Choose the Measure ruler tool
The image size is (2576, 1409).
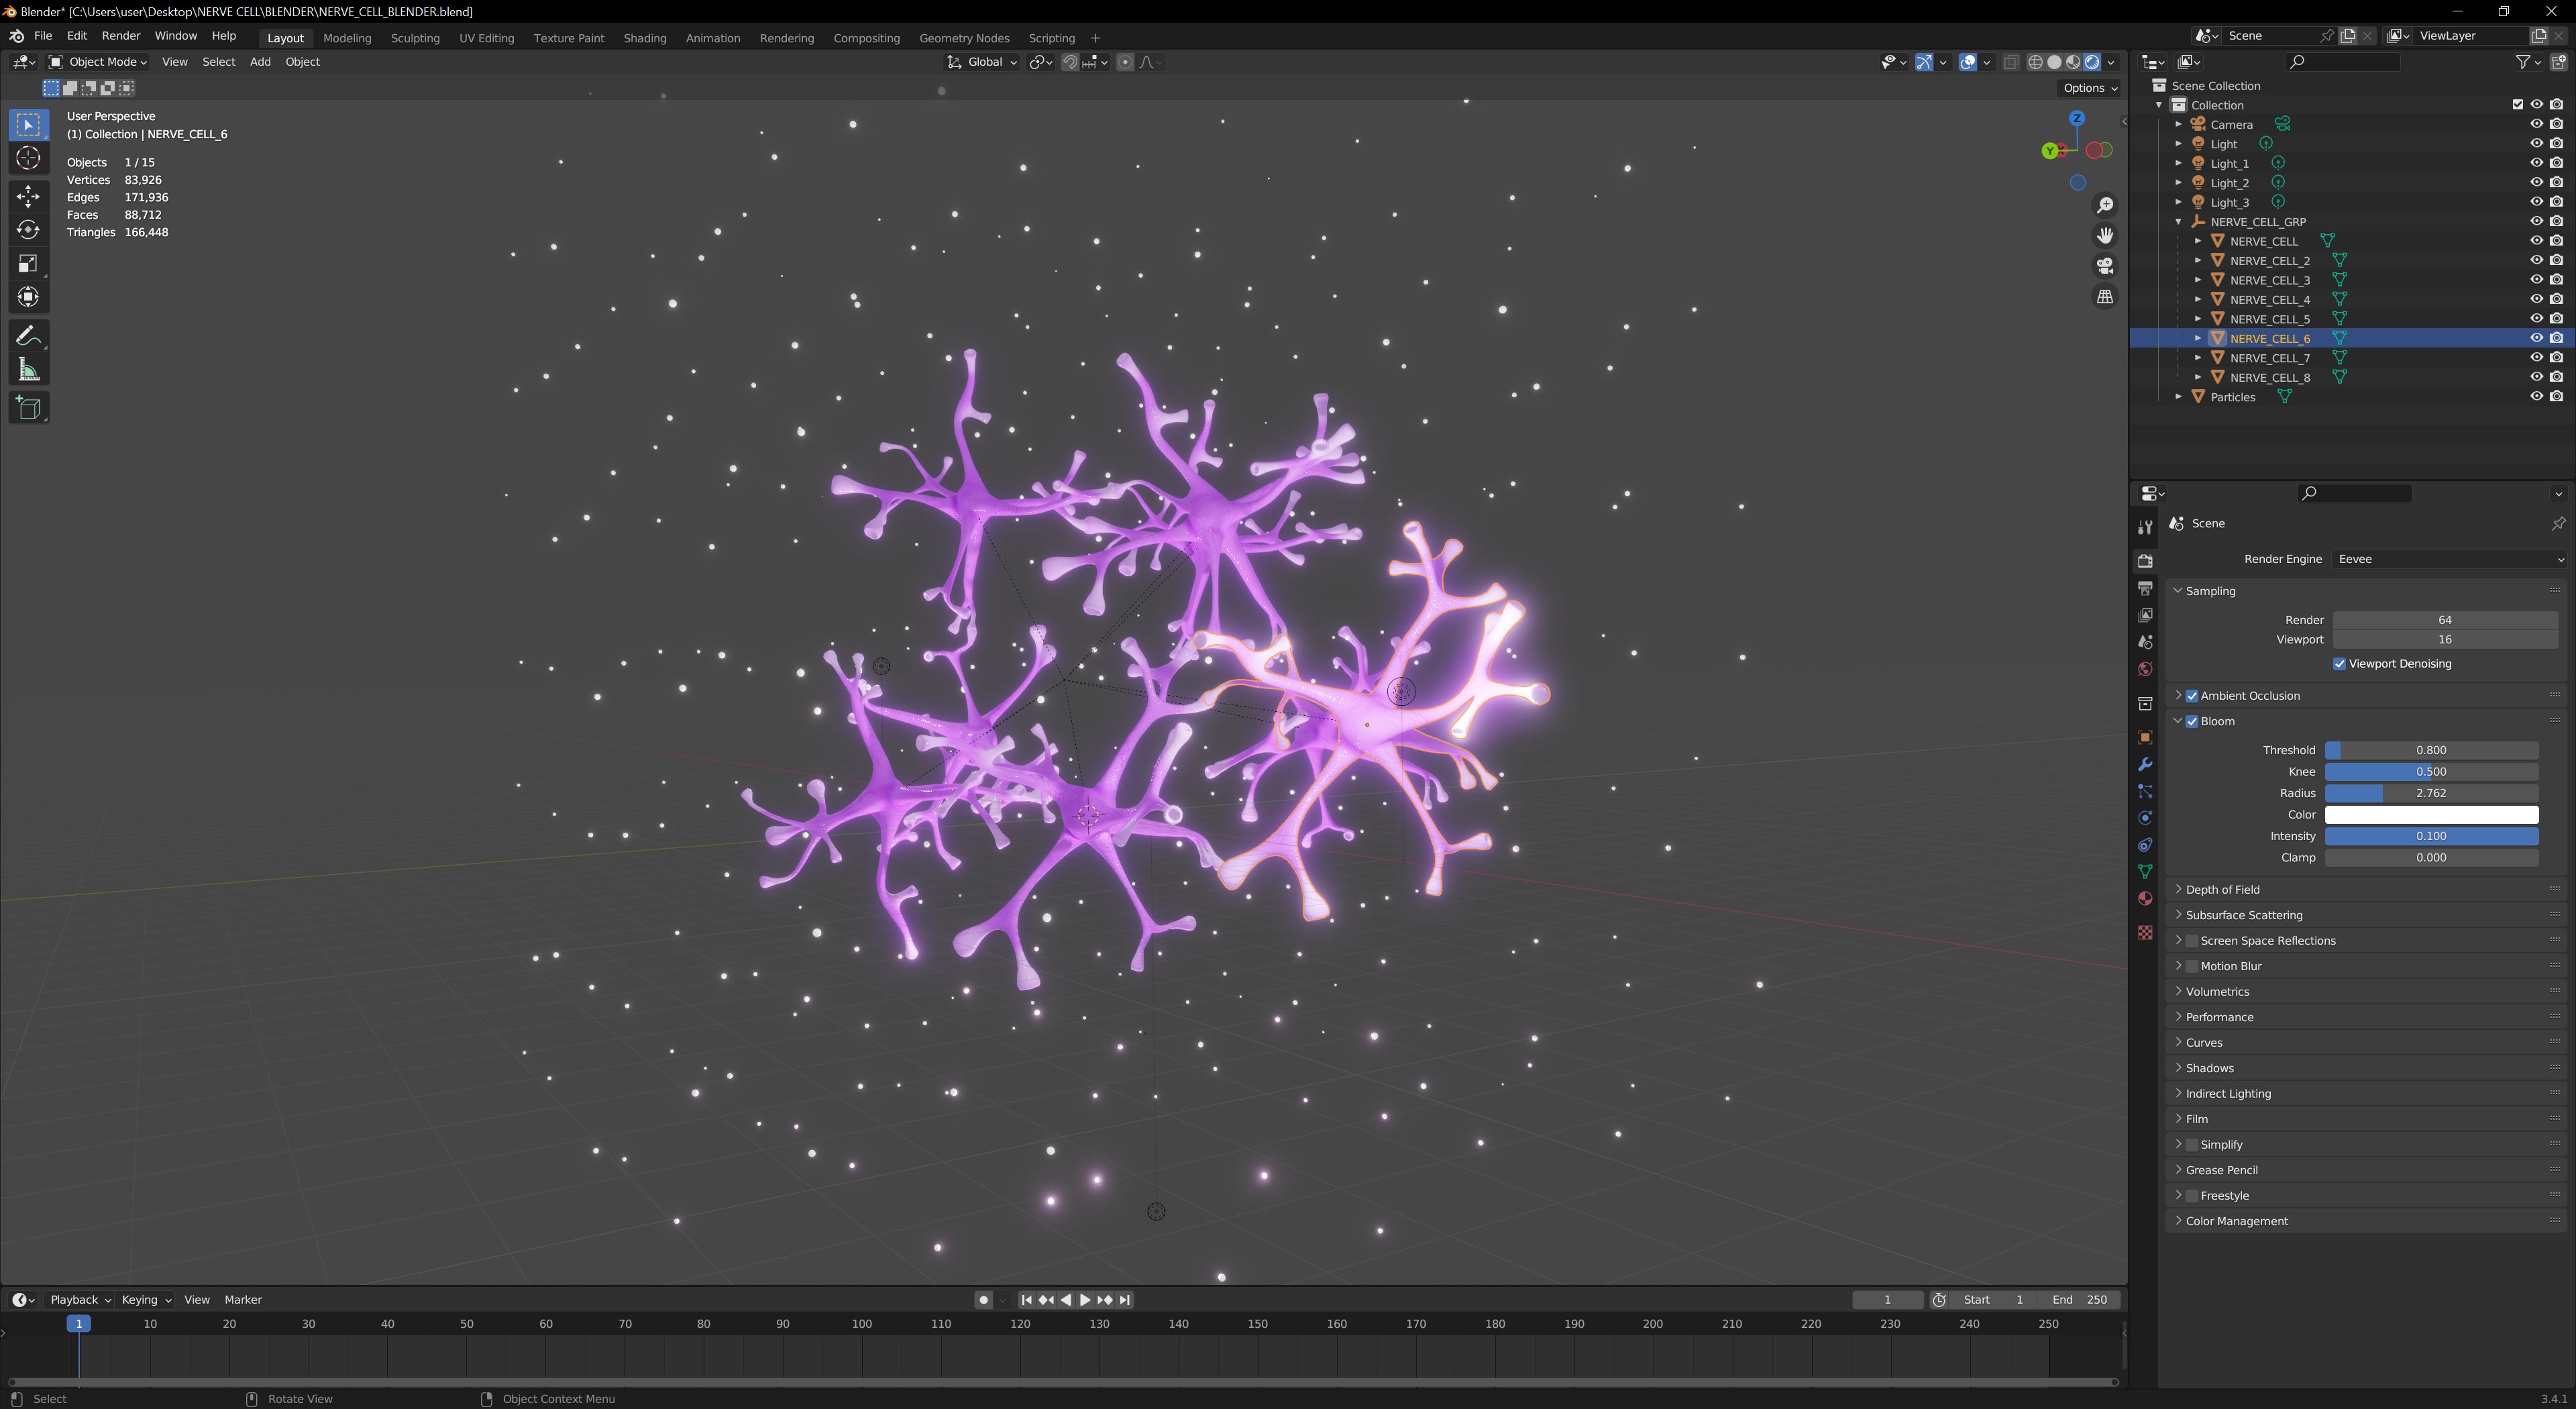(28, 371)
